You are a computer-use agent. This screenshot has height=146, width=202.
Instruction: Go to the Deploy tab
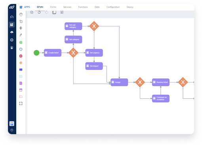(x=130, y=7)
